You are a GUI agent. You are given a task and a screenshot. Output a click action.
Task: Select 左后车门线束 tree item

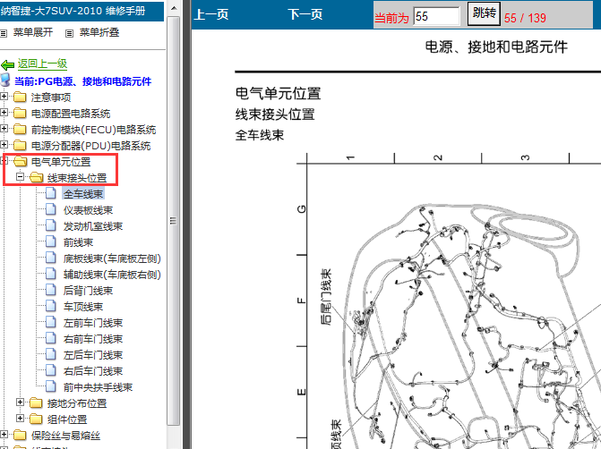93,355
